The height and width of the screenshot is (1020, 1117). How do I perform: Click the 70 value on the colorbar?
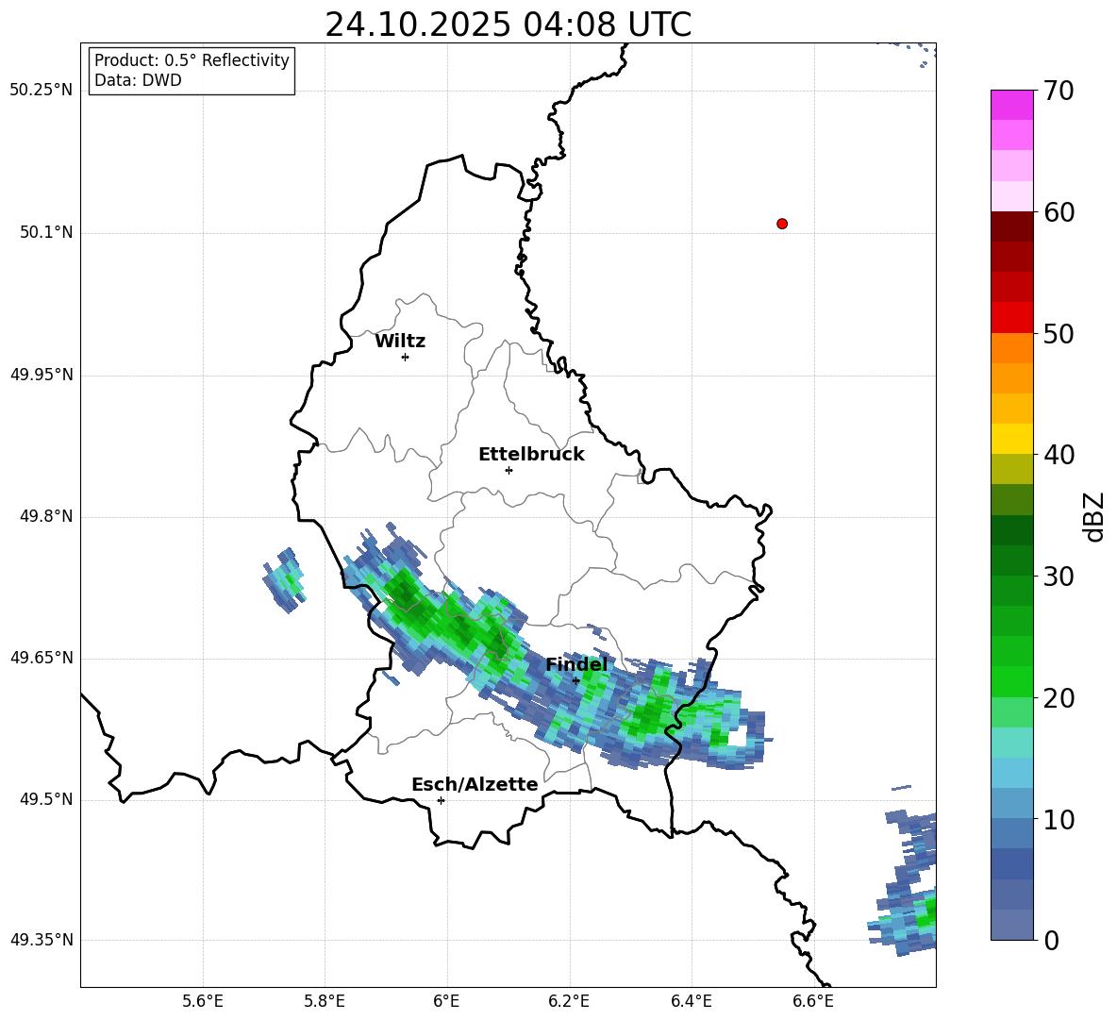1059,91
